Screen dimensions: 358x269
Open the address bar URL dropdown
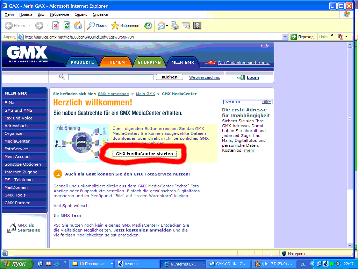(x=285, y=37)
